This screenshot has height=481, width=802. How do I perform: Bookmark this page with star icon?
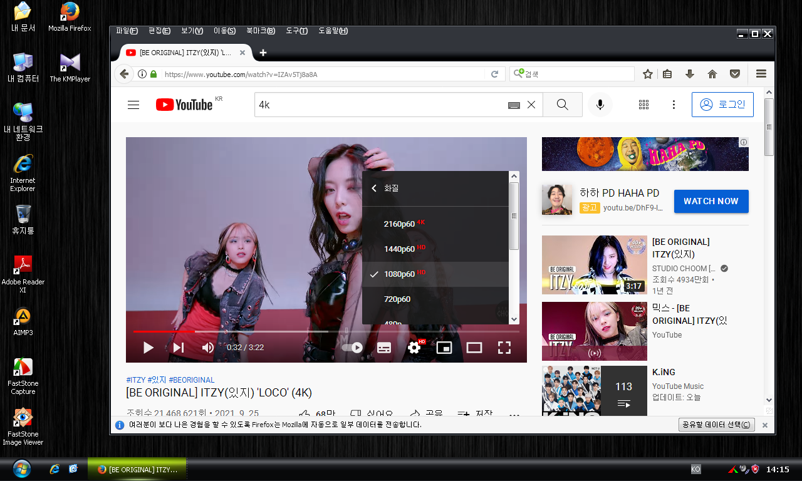coord(648,74)
